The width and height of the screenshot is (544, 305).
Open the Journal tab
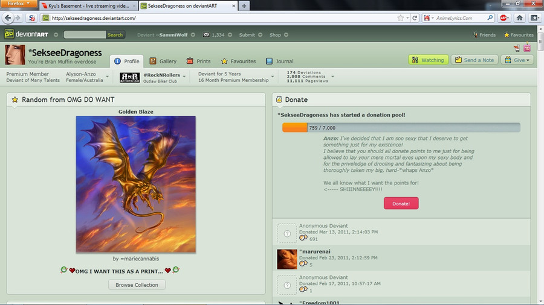point(280,61)
